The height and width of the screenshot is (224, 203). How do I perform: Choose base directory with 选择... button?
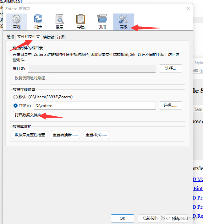(x=171, y=68)
